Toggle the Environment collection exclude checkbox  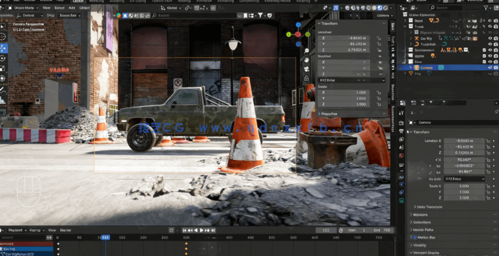coord(484,50)
